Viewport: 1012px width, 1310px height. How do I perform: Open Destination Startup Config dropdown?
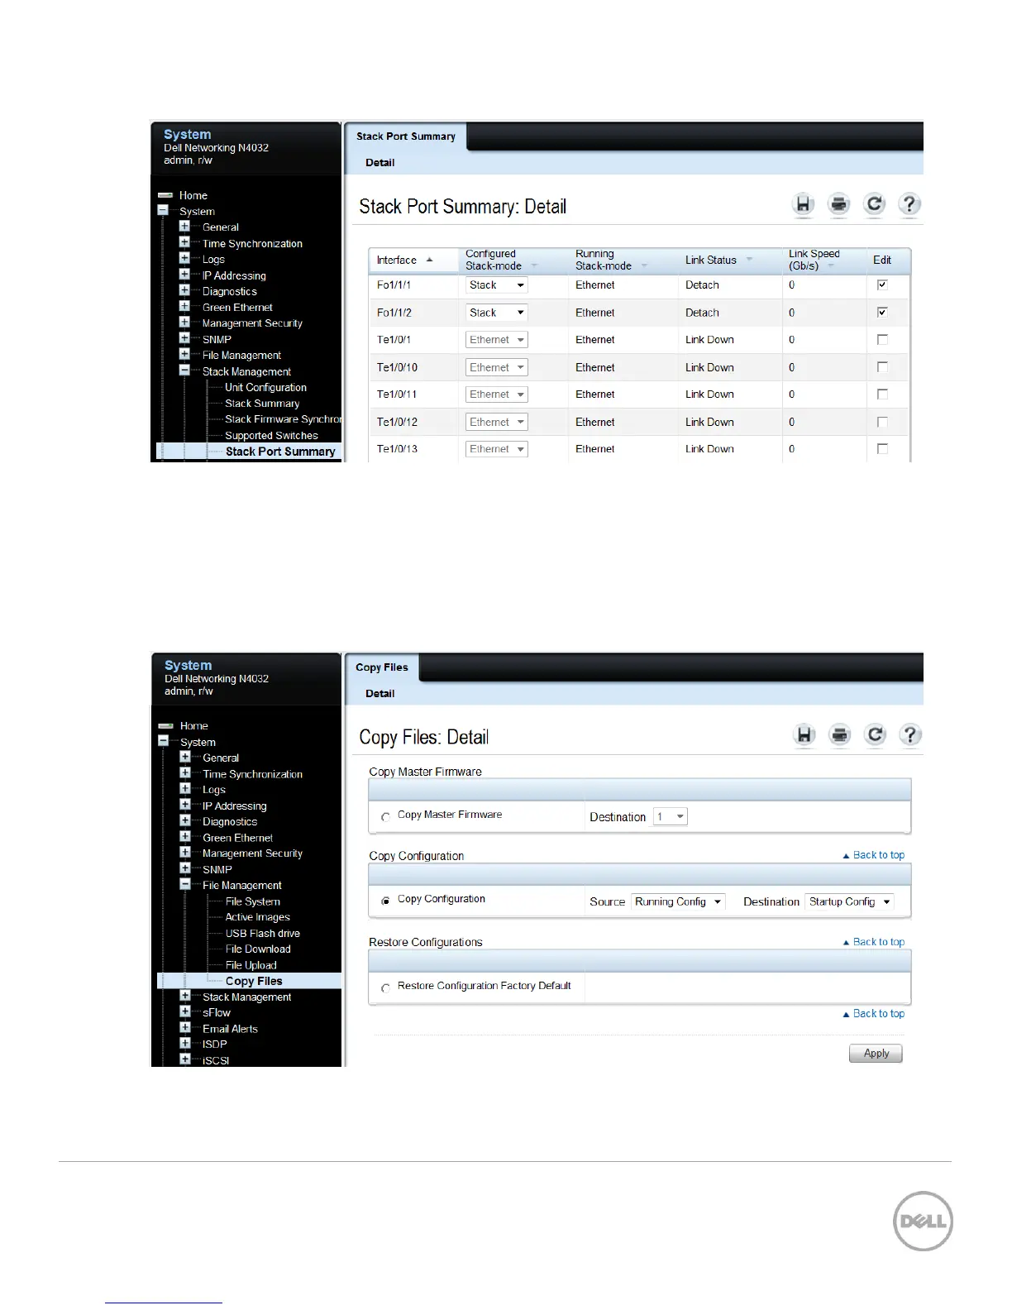(x=850, y=901)
